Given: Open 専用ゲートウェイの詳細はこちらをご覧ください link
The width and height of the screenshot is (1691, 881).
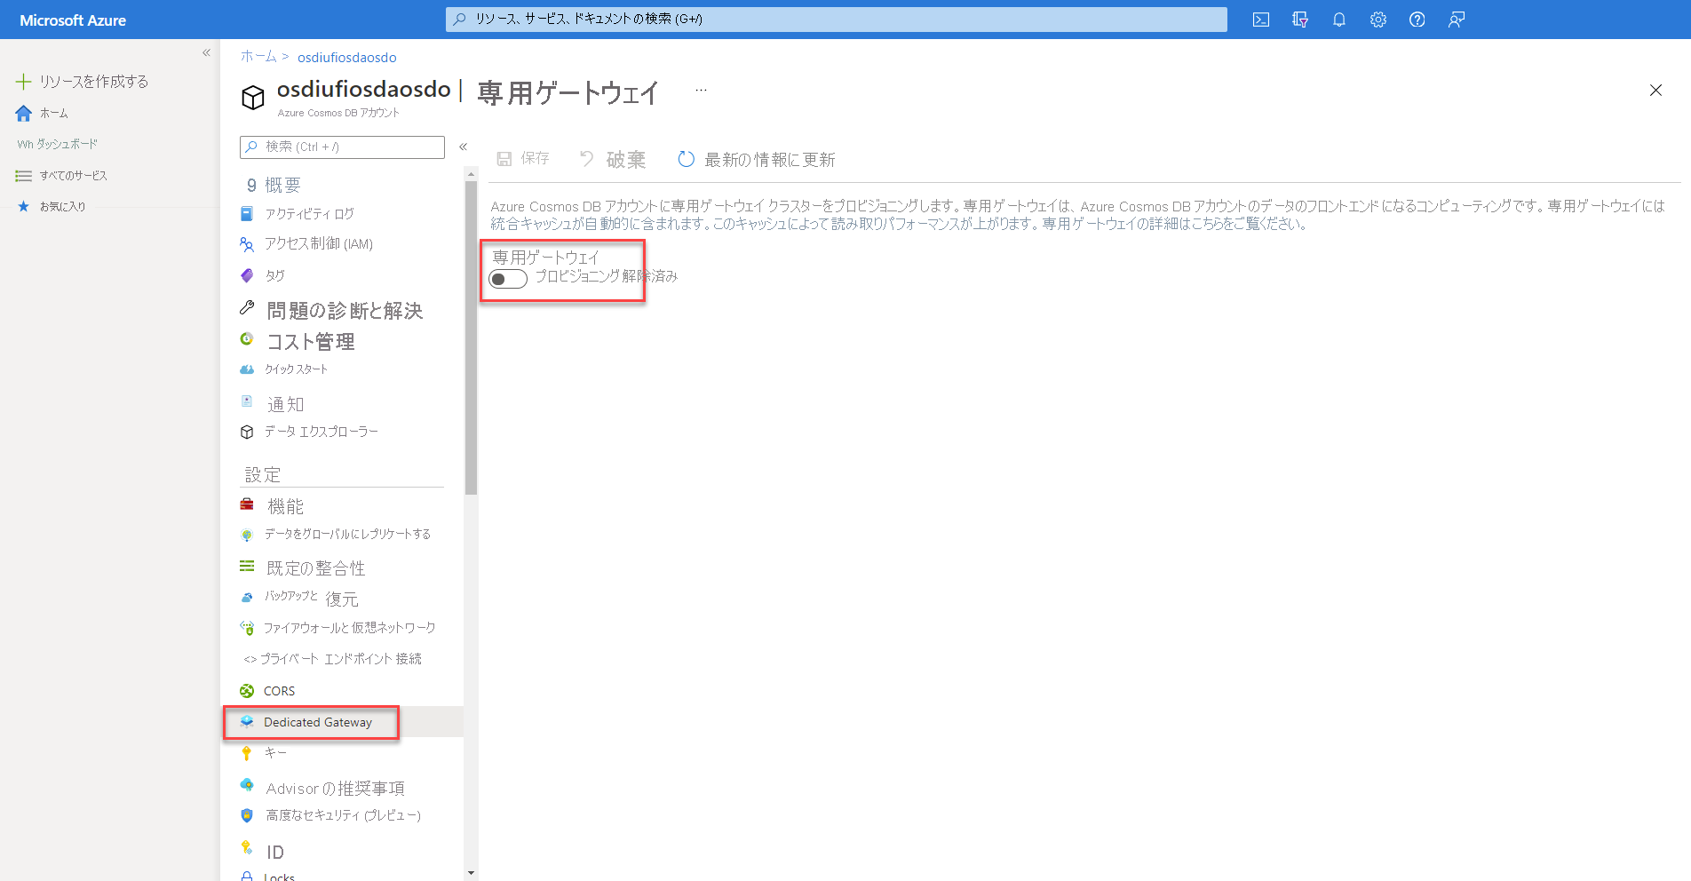Looking at the screenshot, I should point(1174,224).
